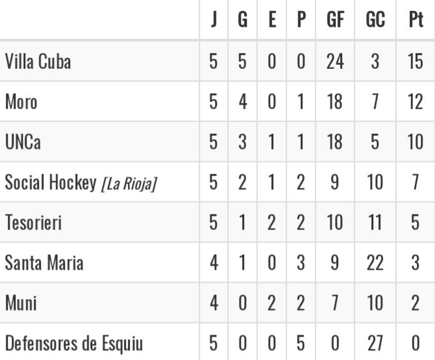Click the Pt points column header
Viewport: 435px width, 360px height.
tap(416, 20)
